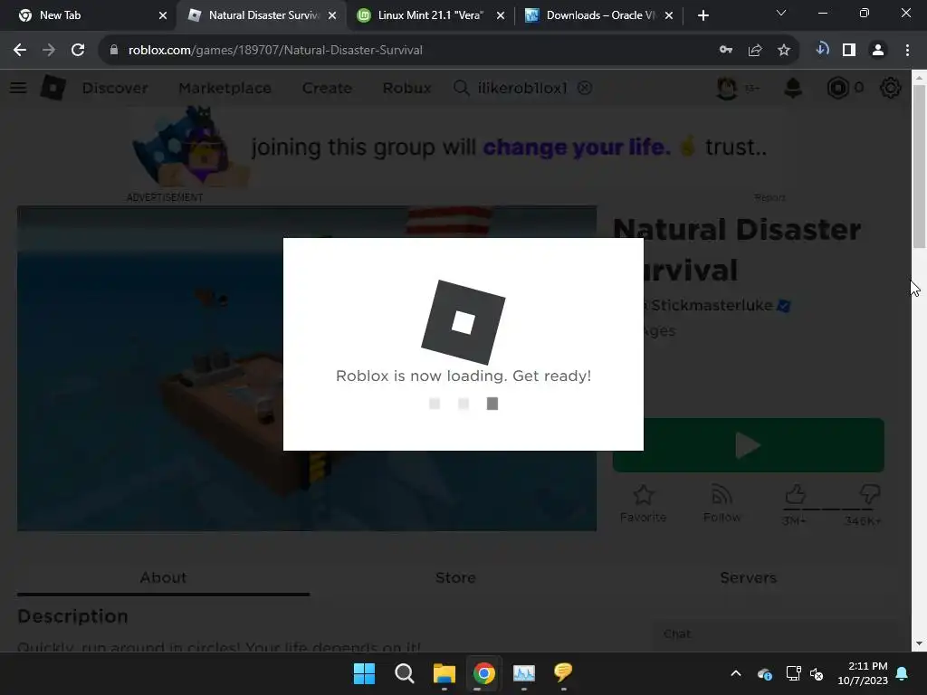Screen dimensions: 927x695
Task: Open the password key icon in address bar
Action: click(x=726, y=51)
